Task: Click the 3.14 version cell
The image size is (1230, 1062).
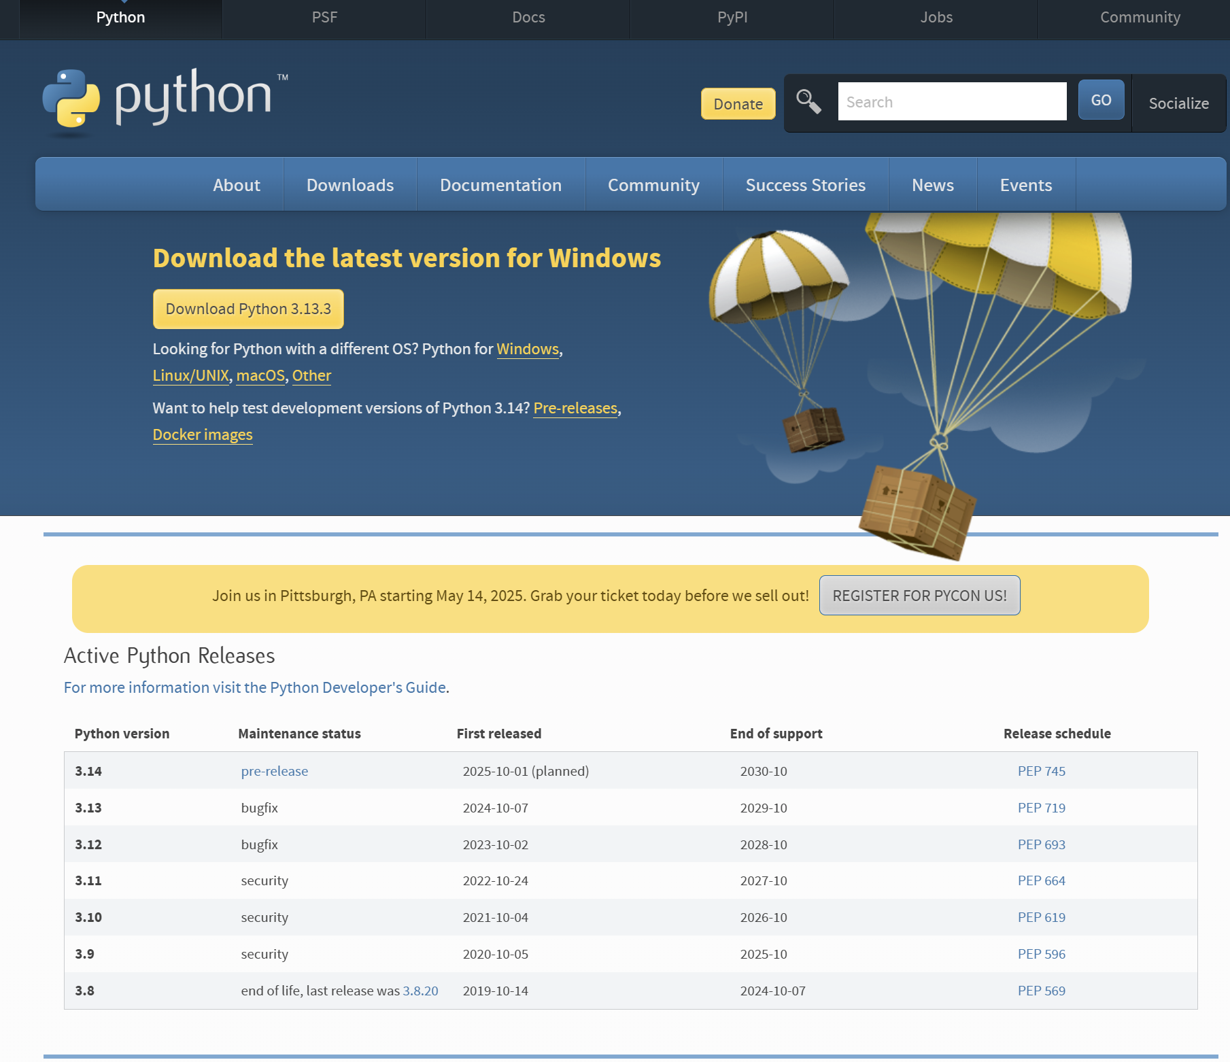Action: [88, 771]
